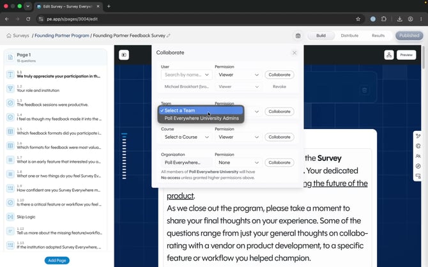Screen dimensions: 428x267
Task: Click the Page 1 document icon
Action: [x=10, y=57]
